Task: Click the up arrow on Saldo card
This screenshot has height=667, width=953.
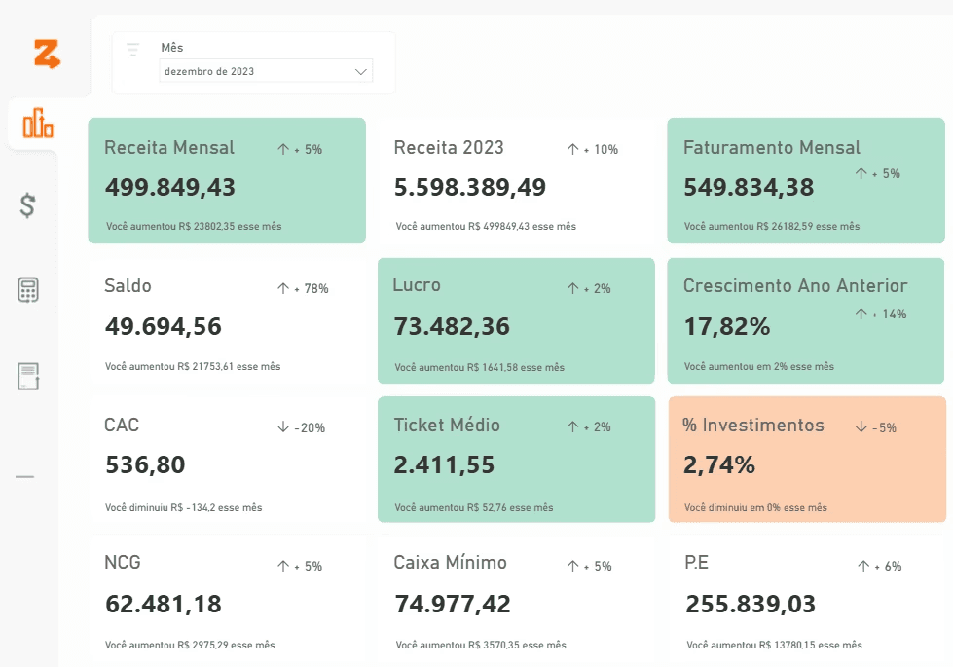Action: point(283,288)
